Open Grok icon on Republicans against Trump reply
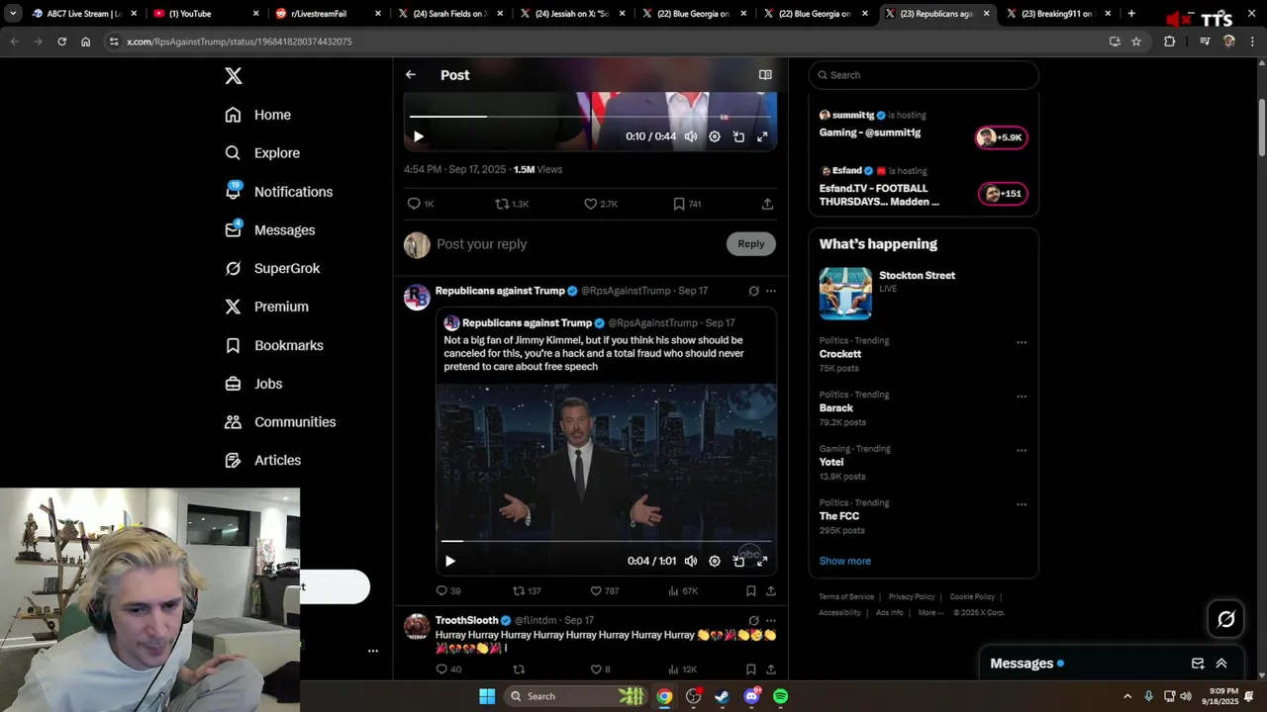The image size is (1267, 712). 753,291
